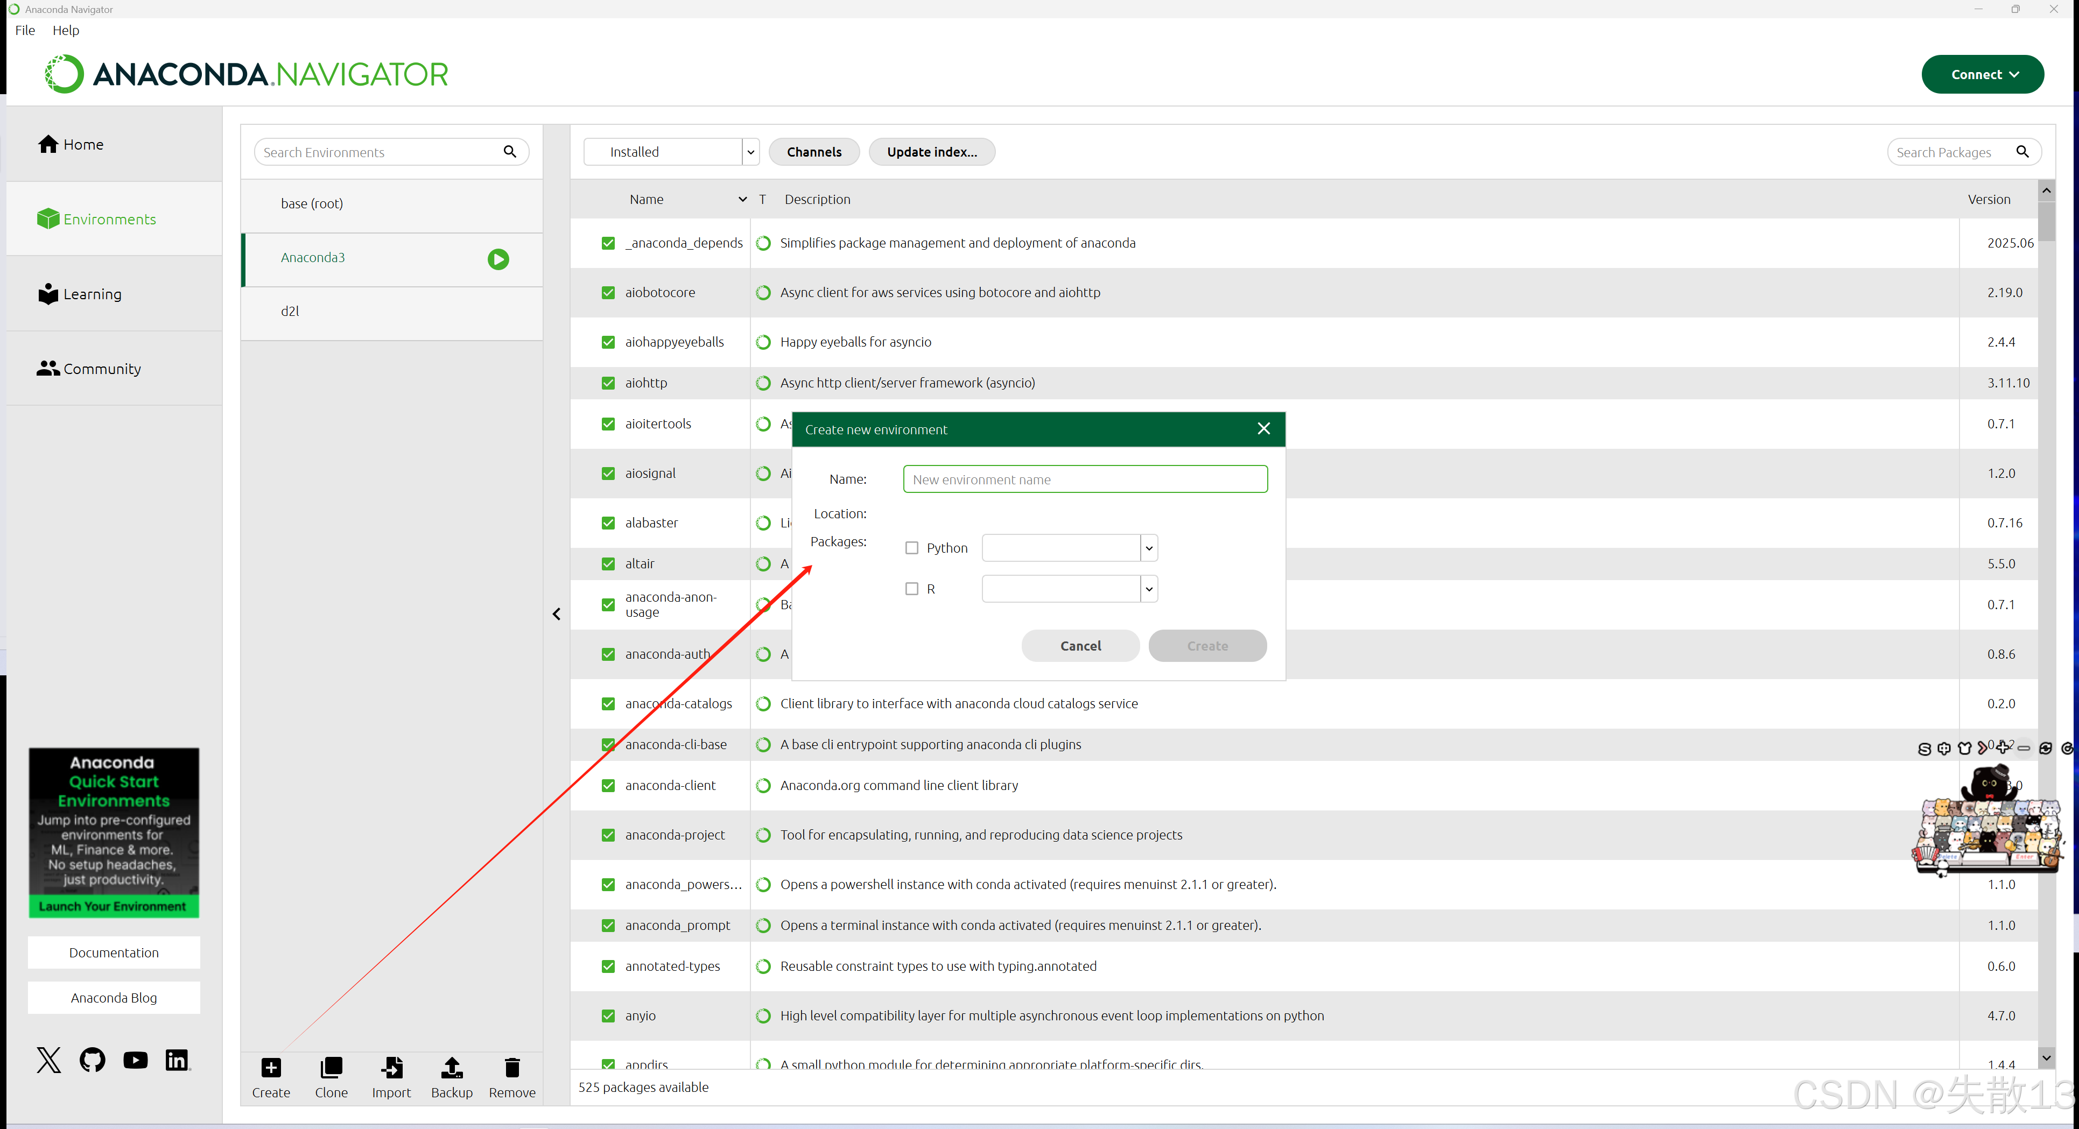
Task: Open the YouTube icon link
Action: (136, 1060)
